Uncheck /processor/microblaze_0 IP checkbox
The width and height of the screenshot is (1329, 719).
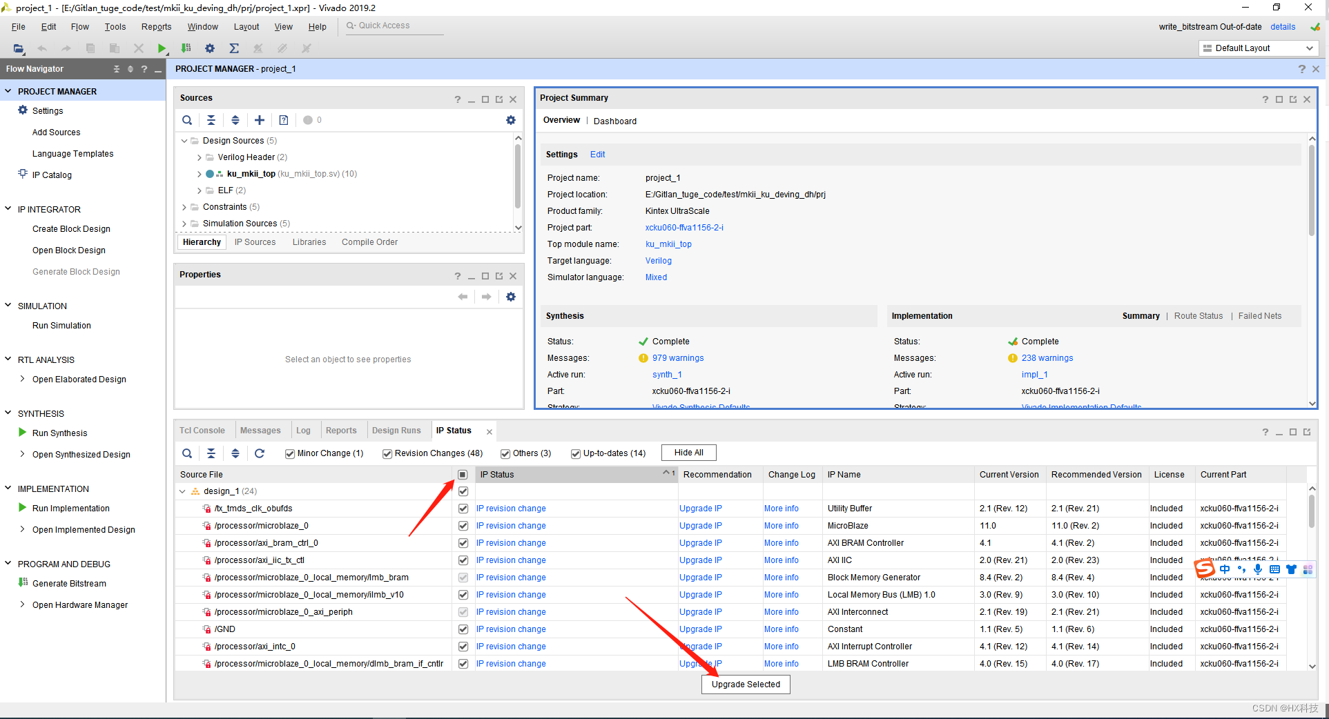[463, 526]
